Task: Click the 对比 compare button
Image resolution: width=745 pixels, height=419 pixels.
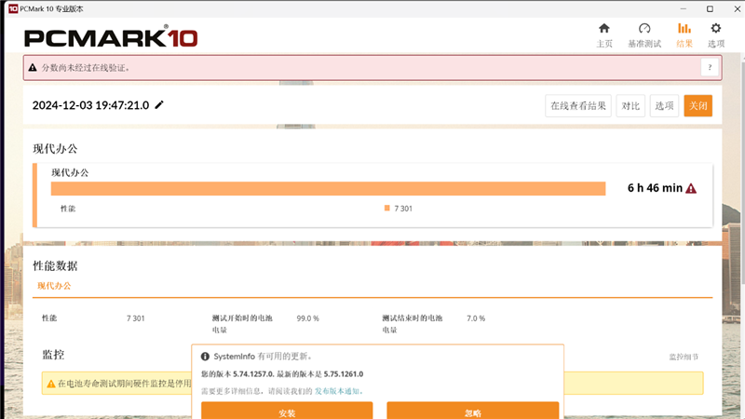Action: (x=630, y=105)
